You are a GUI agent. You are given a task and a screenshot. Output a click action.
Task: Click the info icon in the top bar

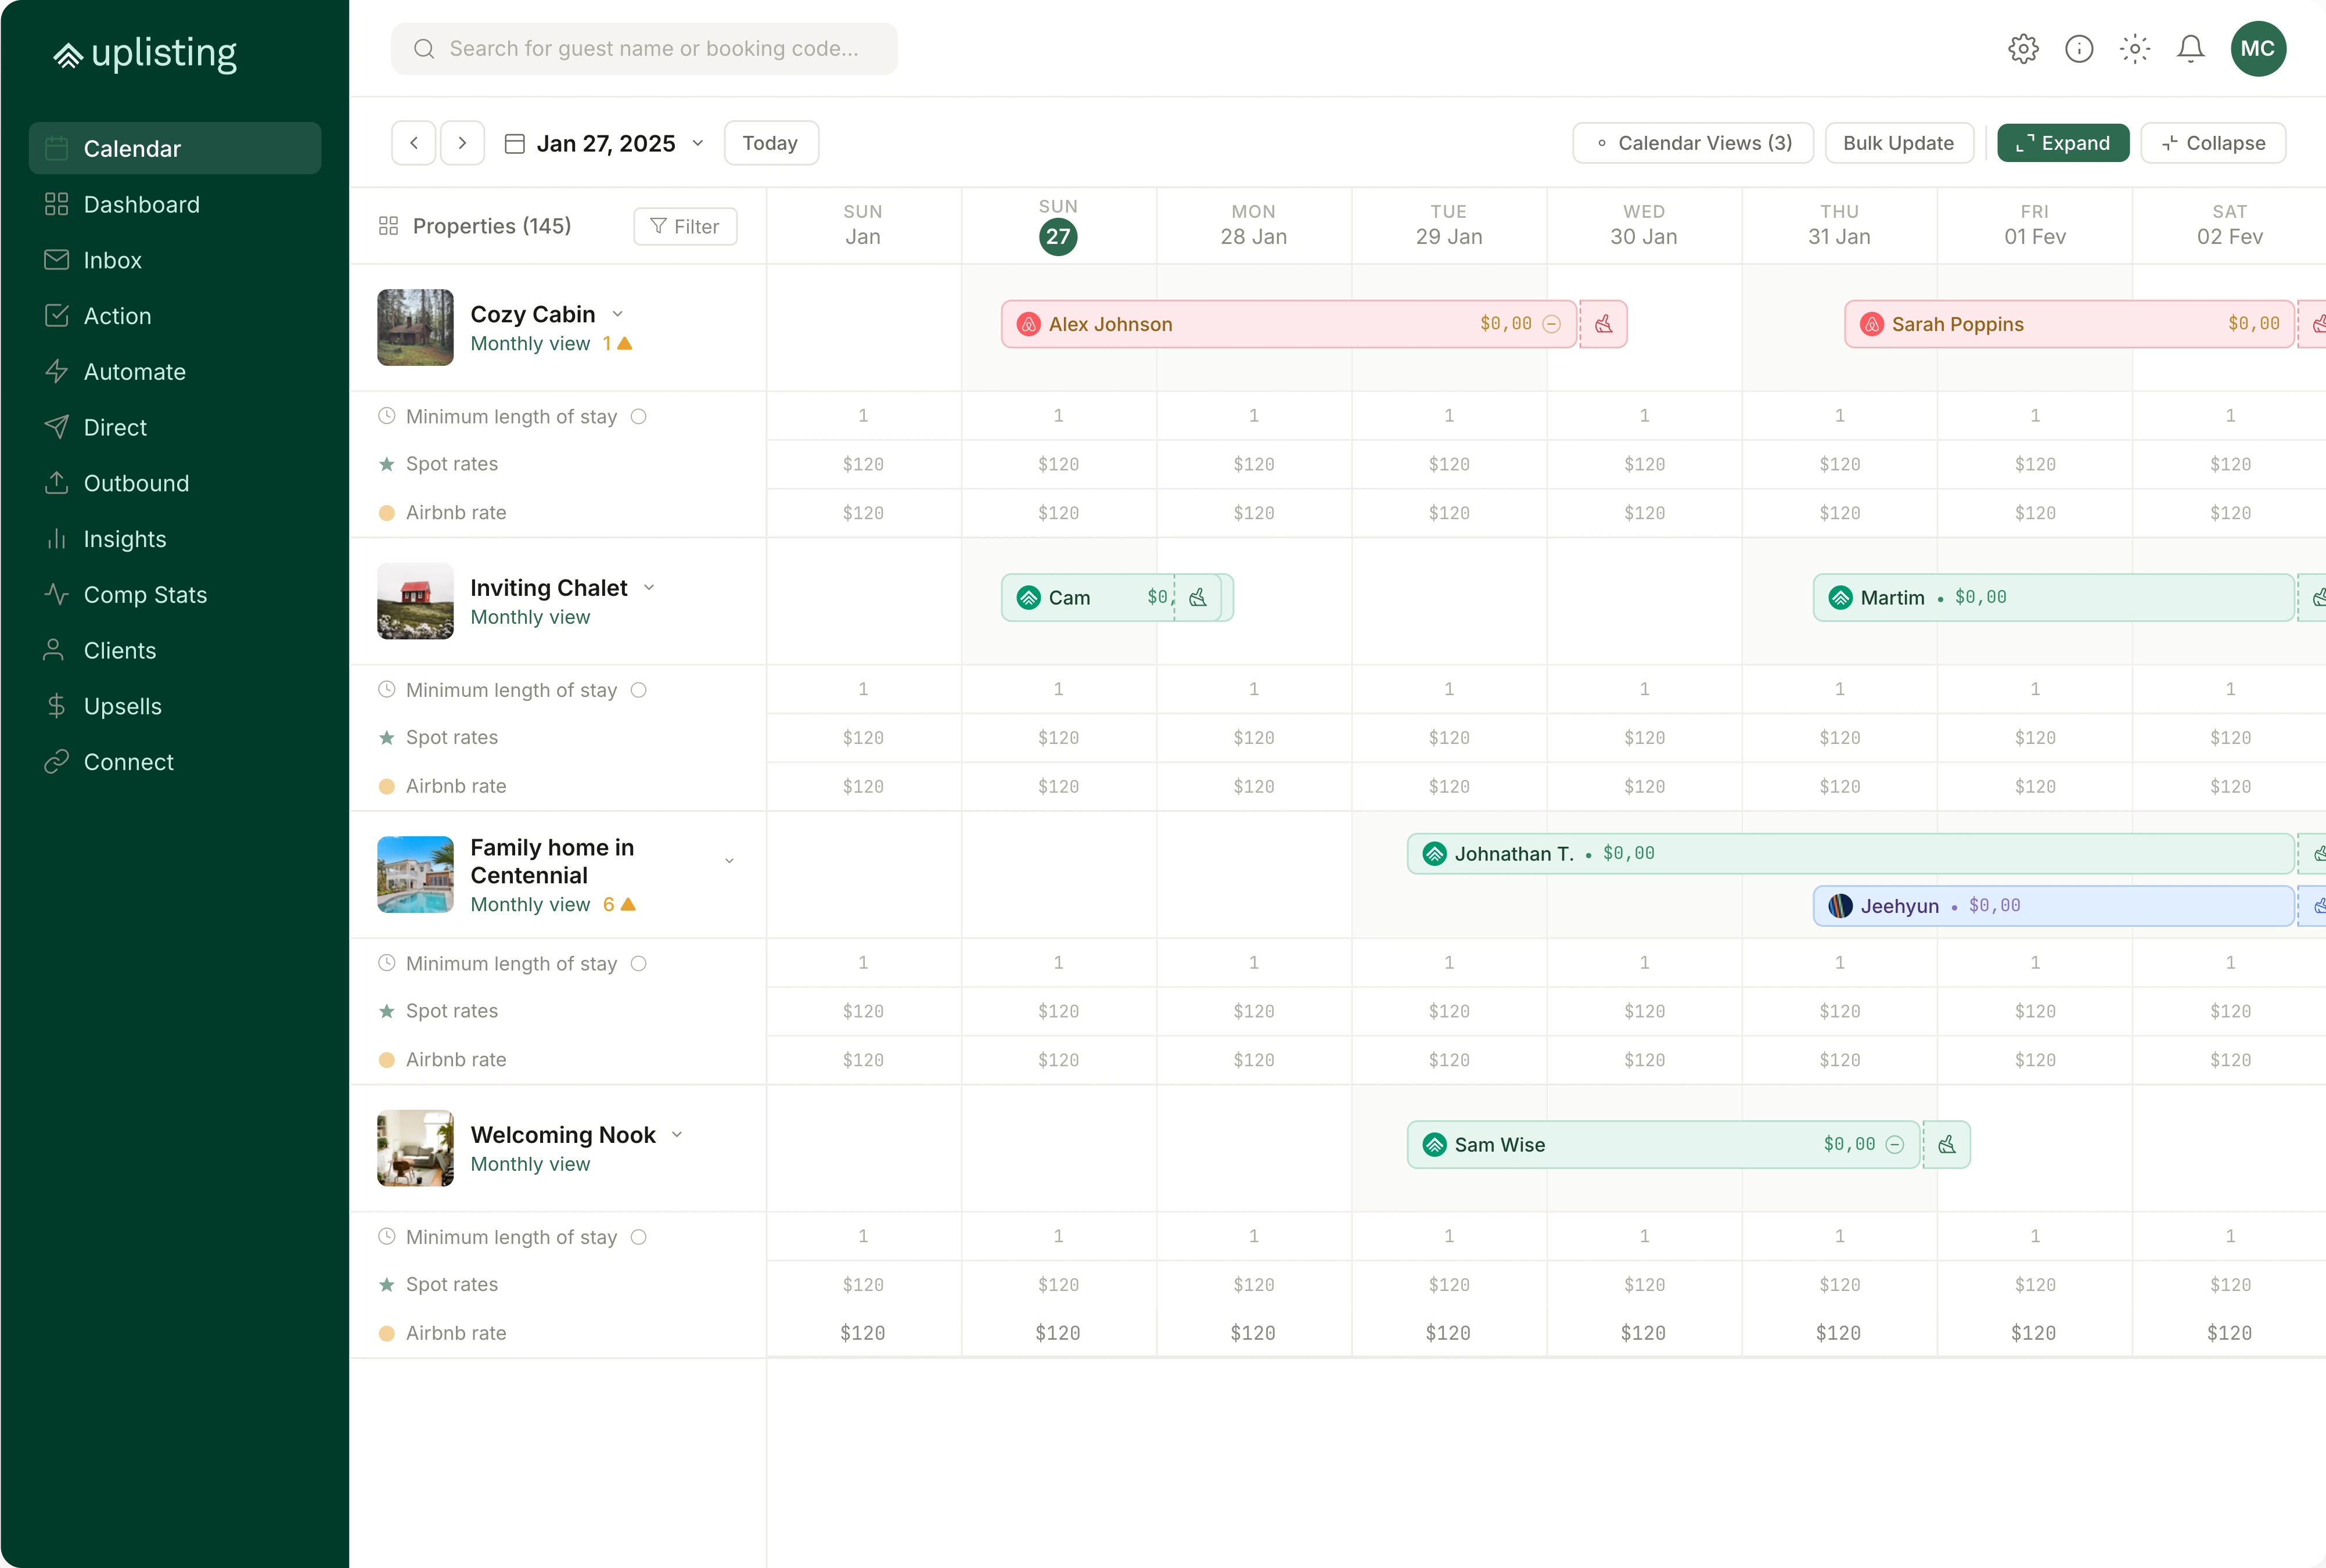coord(2078,48)
